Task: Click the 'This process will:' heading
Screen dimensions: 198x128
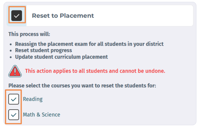Action: (29, 34)
